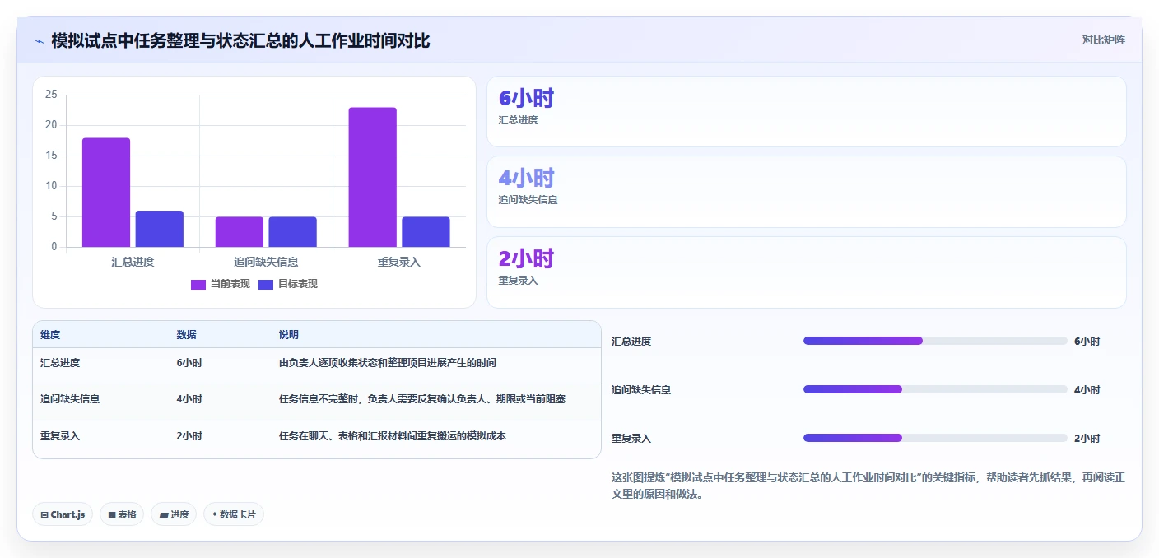Click the y-axis value 15

(51, 156)
